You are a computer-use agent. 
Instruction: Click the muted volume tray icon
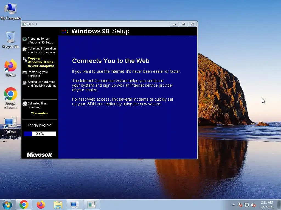coord(253,205)
